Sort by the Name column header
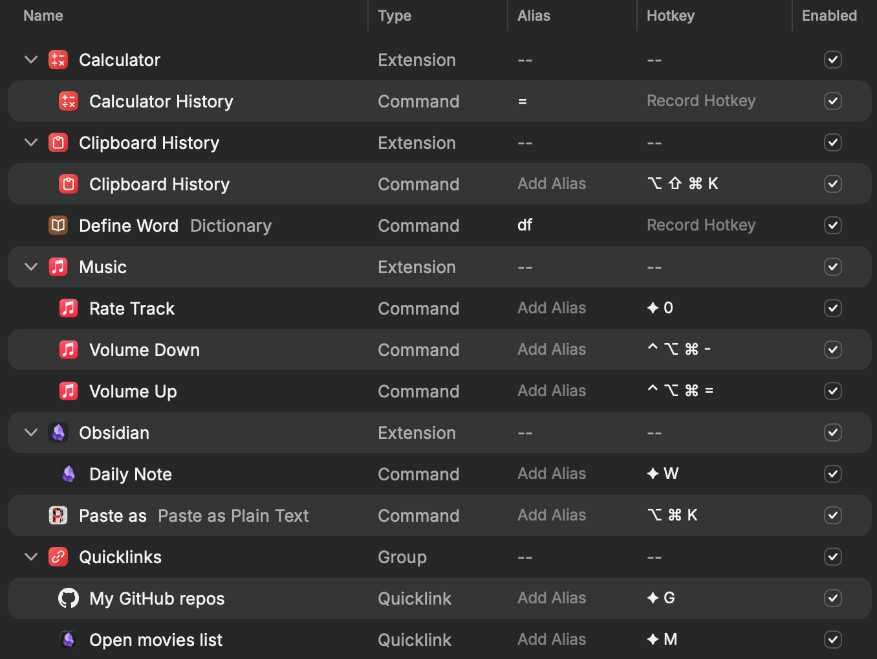The width and height of the screenshot is (877, 659). point(43,16)
